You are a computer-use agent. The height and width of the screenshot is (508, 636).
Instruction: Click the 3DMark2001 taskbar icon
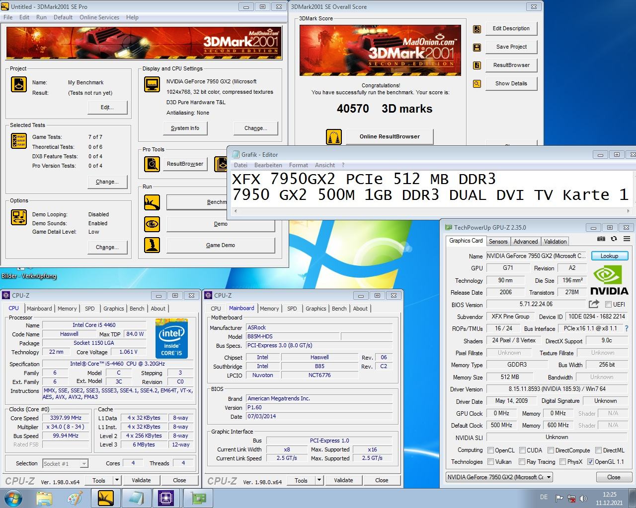[105, 498]
